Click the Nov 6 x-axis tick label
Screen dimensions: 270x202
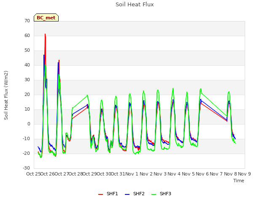tap(202, 174)
